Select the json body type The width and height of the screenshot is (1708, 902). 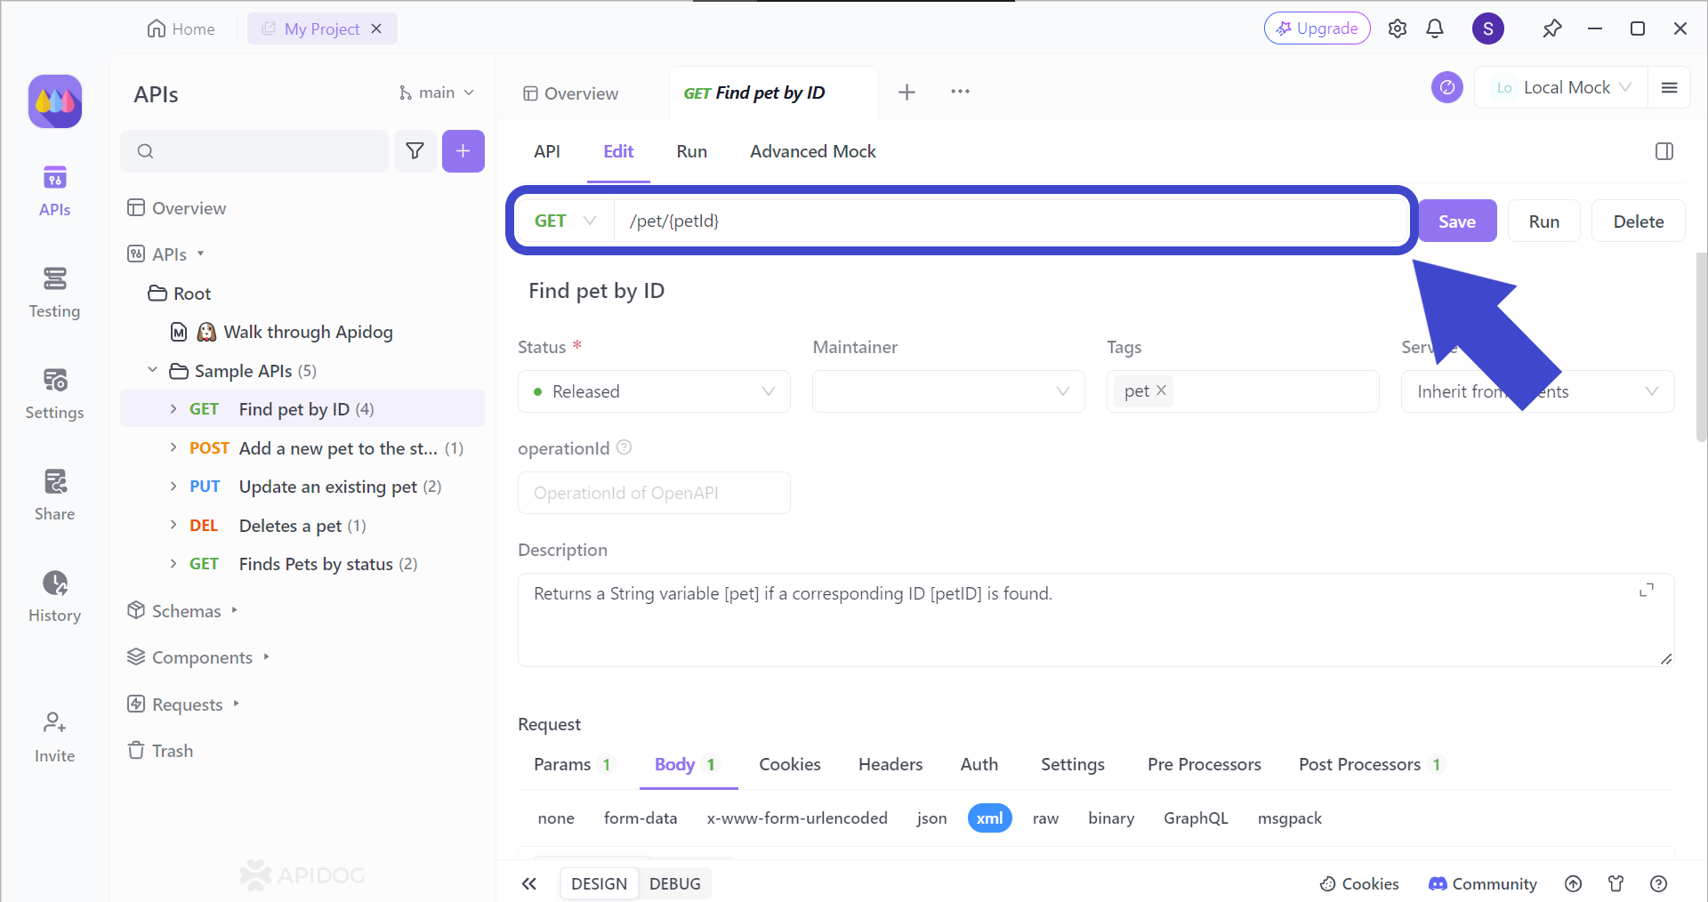coord(931,818)
